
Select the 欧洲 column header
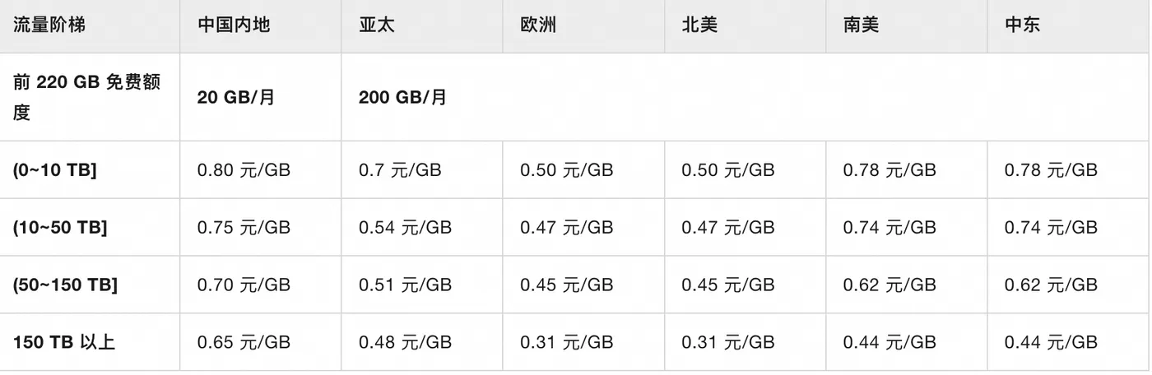point(538,25)
